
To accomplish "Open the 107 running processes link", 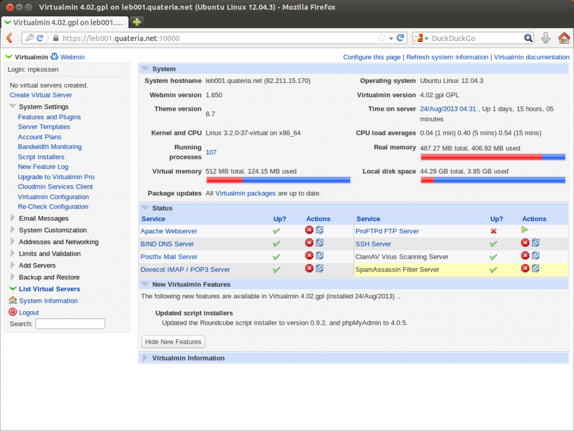I will click(x=211, y=152).
